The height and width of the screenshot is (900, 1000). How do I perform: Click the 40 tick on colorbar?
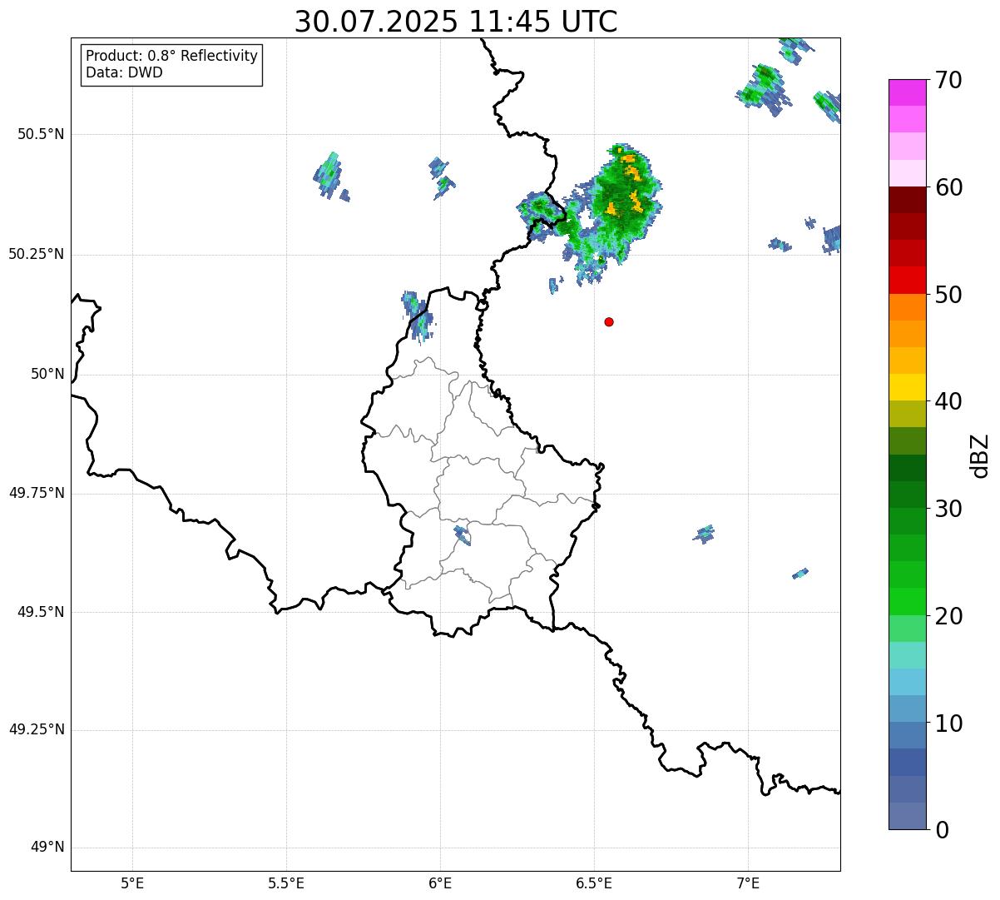pyautogui.click(x=948, y=401)
